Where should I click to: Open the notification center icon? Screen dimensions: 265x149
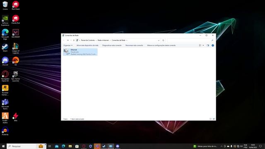[x=260, y=146]
